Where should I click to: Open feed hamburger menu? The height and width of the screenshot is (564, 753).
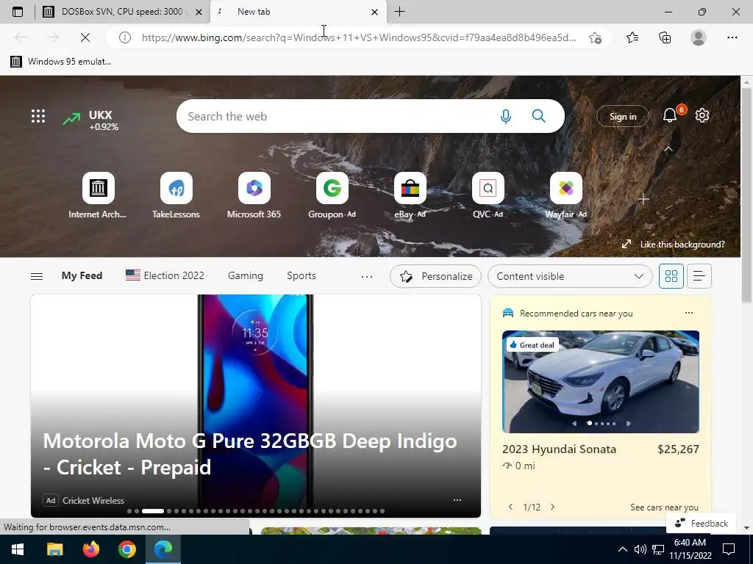pos(37,276)
